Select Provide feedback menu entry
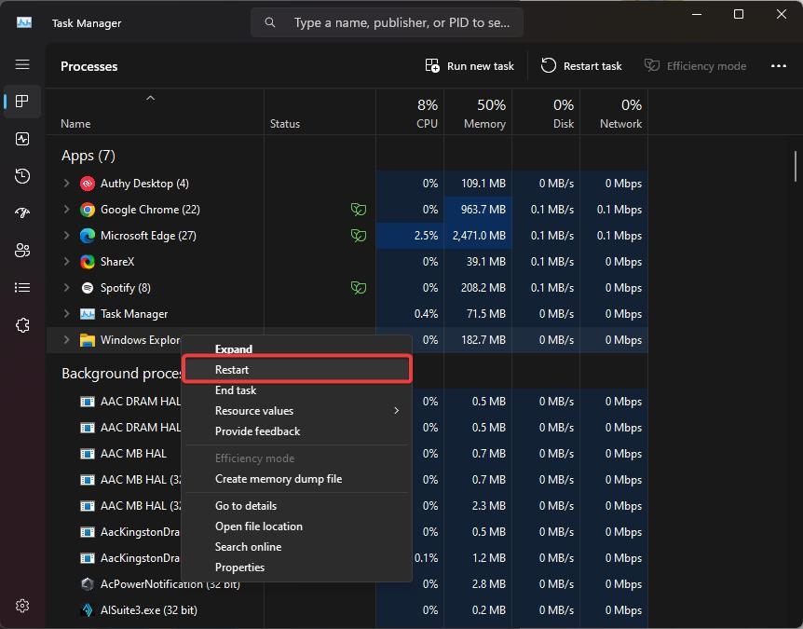Viewport: 803px width, 629px height. [297, 431]
